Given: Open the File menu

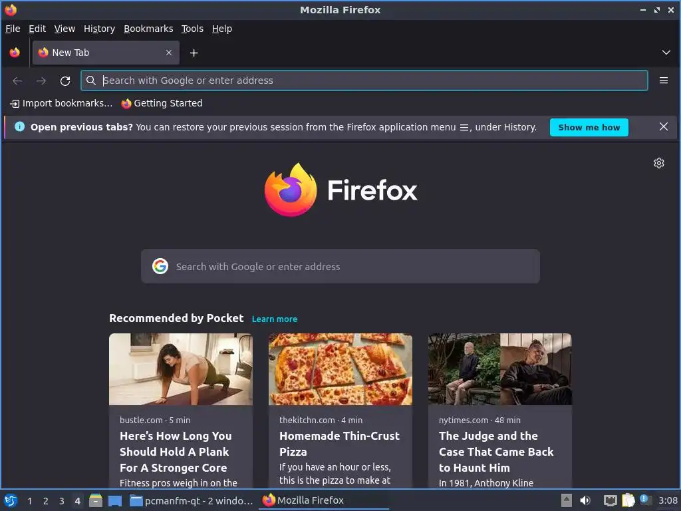Looking at the screenshot, I should 13,29.
